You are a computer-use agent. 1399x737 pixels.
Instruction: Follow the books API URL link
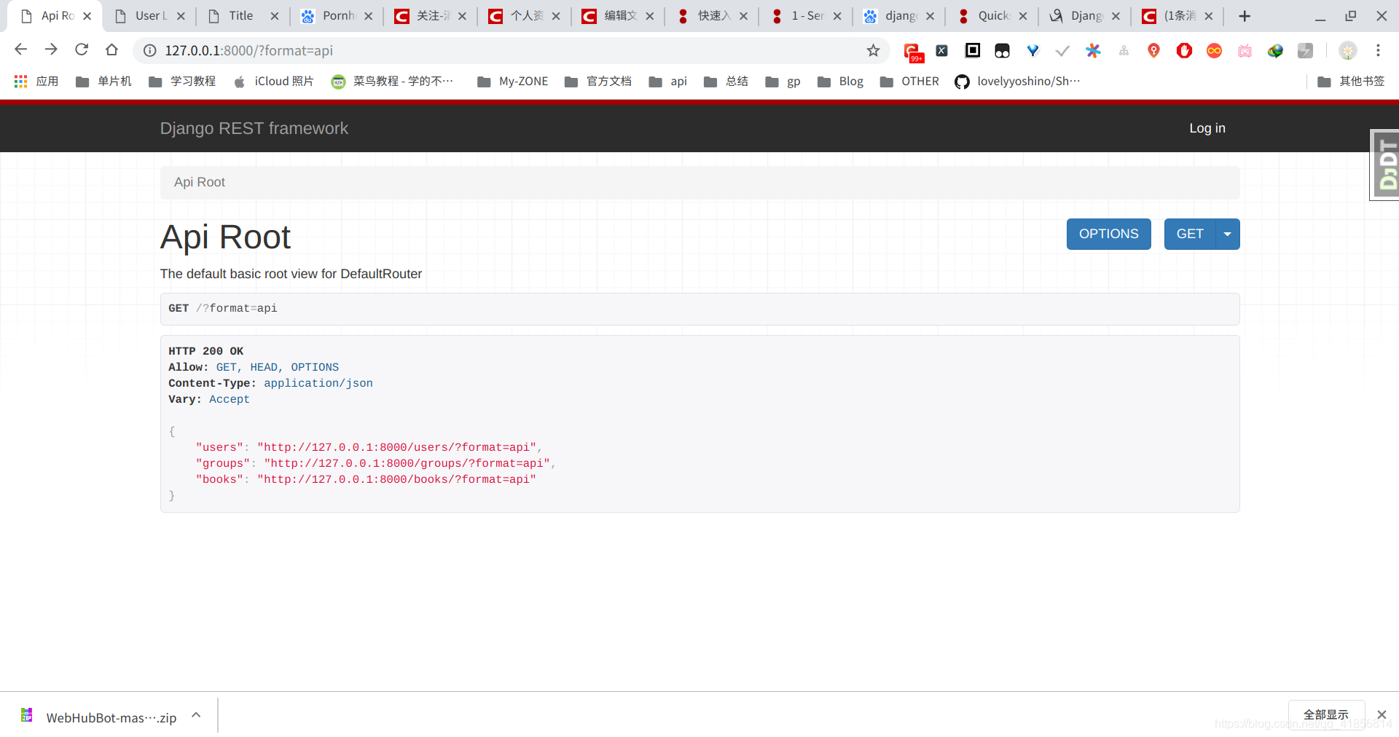click(x=397, y=479)
